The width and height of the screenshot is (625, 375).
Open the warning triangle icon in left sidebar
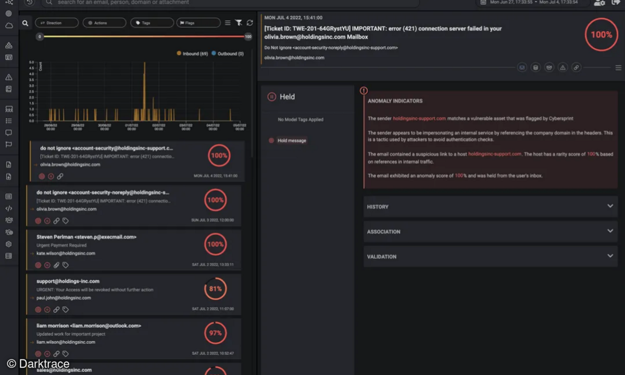[x=9, y=77]
